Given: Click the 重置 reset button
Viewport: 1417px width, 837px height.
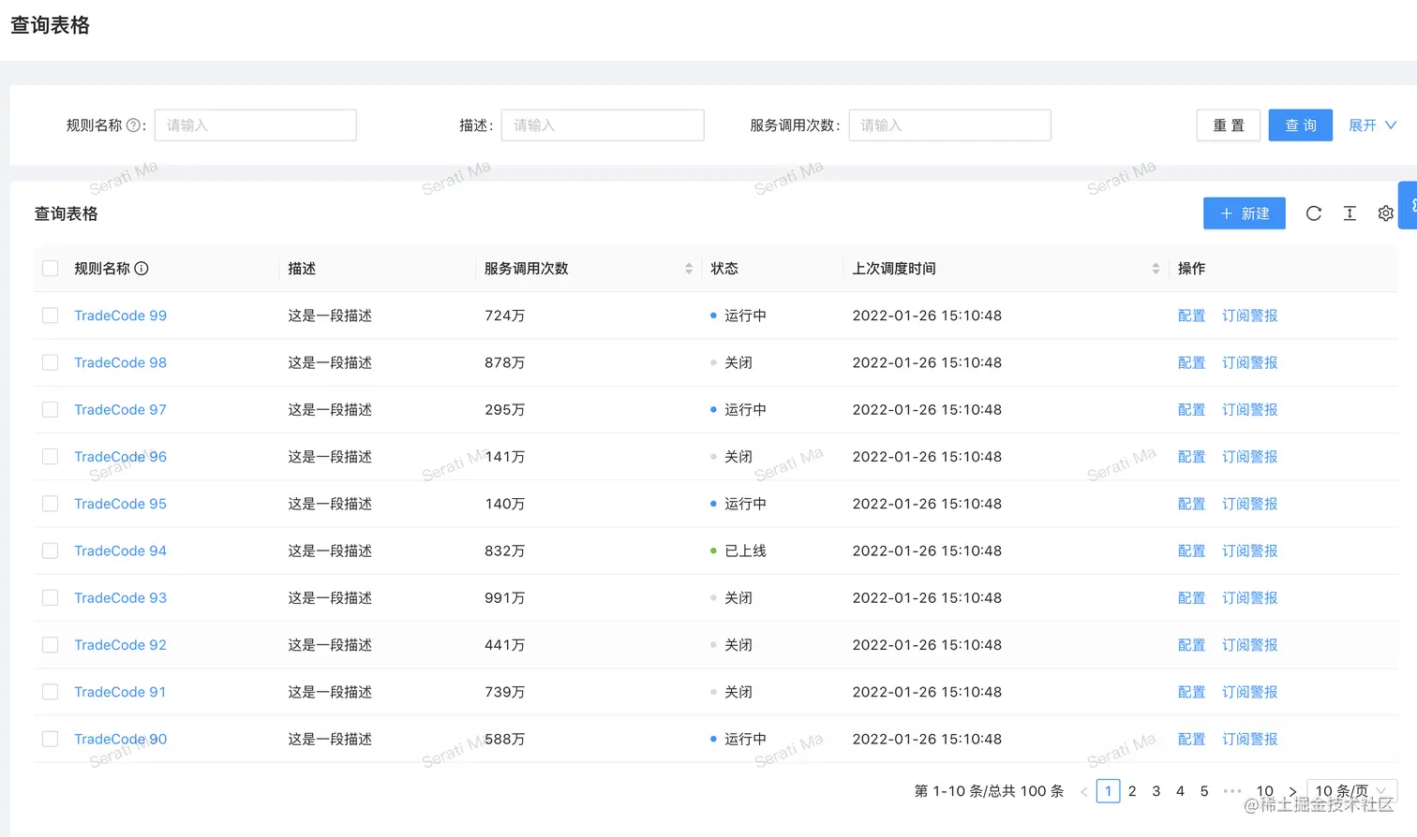Looking at the screenshot, I should point(1229,125).
